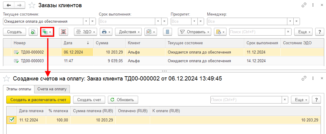The image size is (326, 134).
Task: Expand the Текущее состояние dropdown list
Action: click(86, 21)
